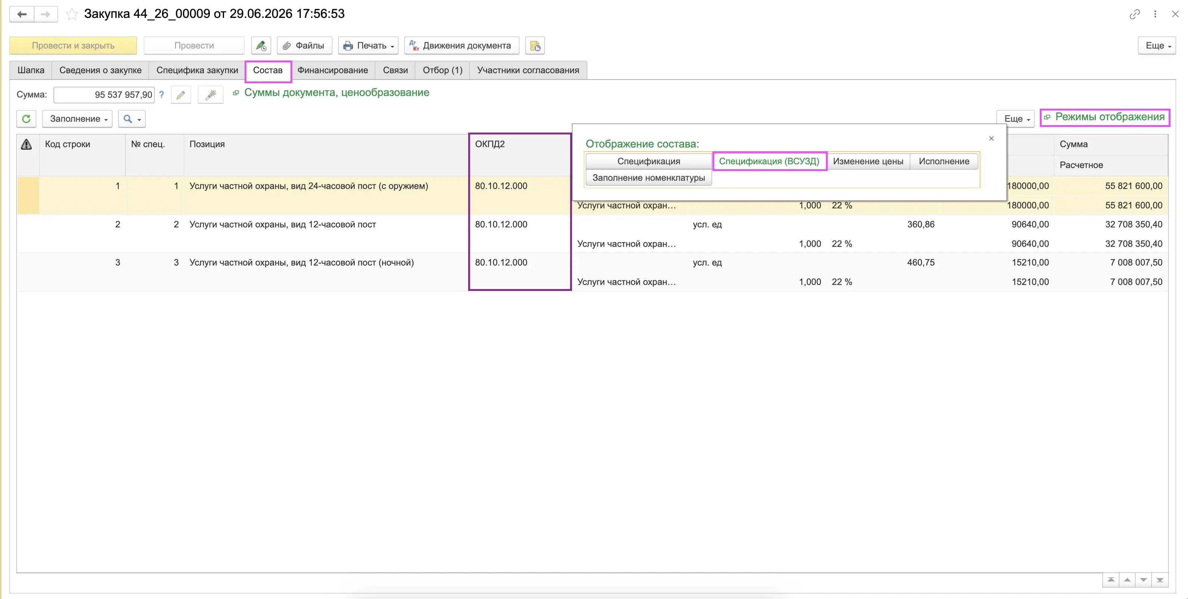This screenshot has height=599, width=1188.
Task: Open the Сведения о закупке tab
Action: pos(100,70)
